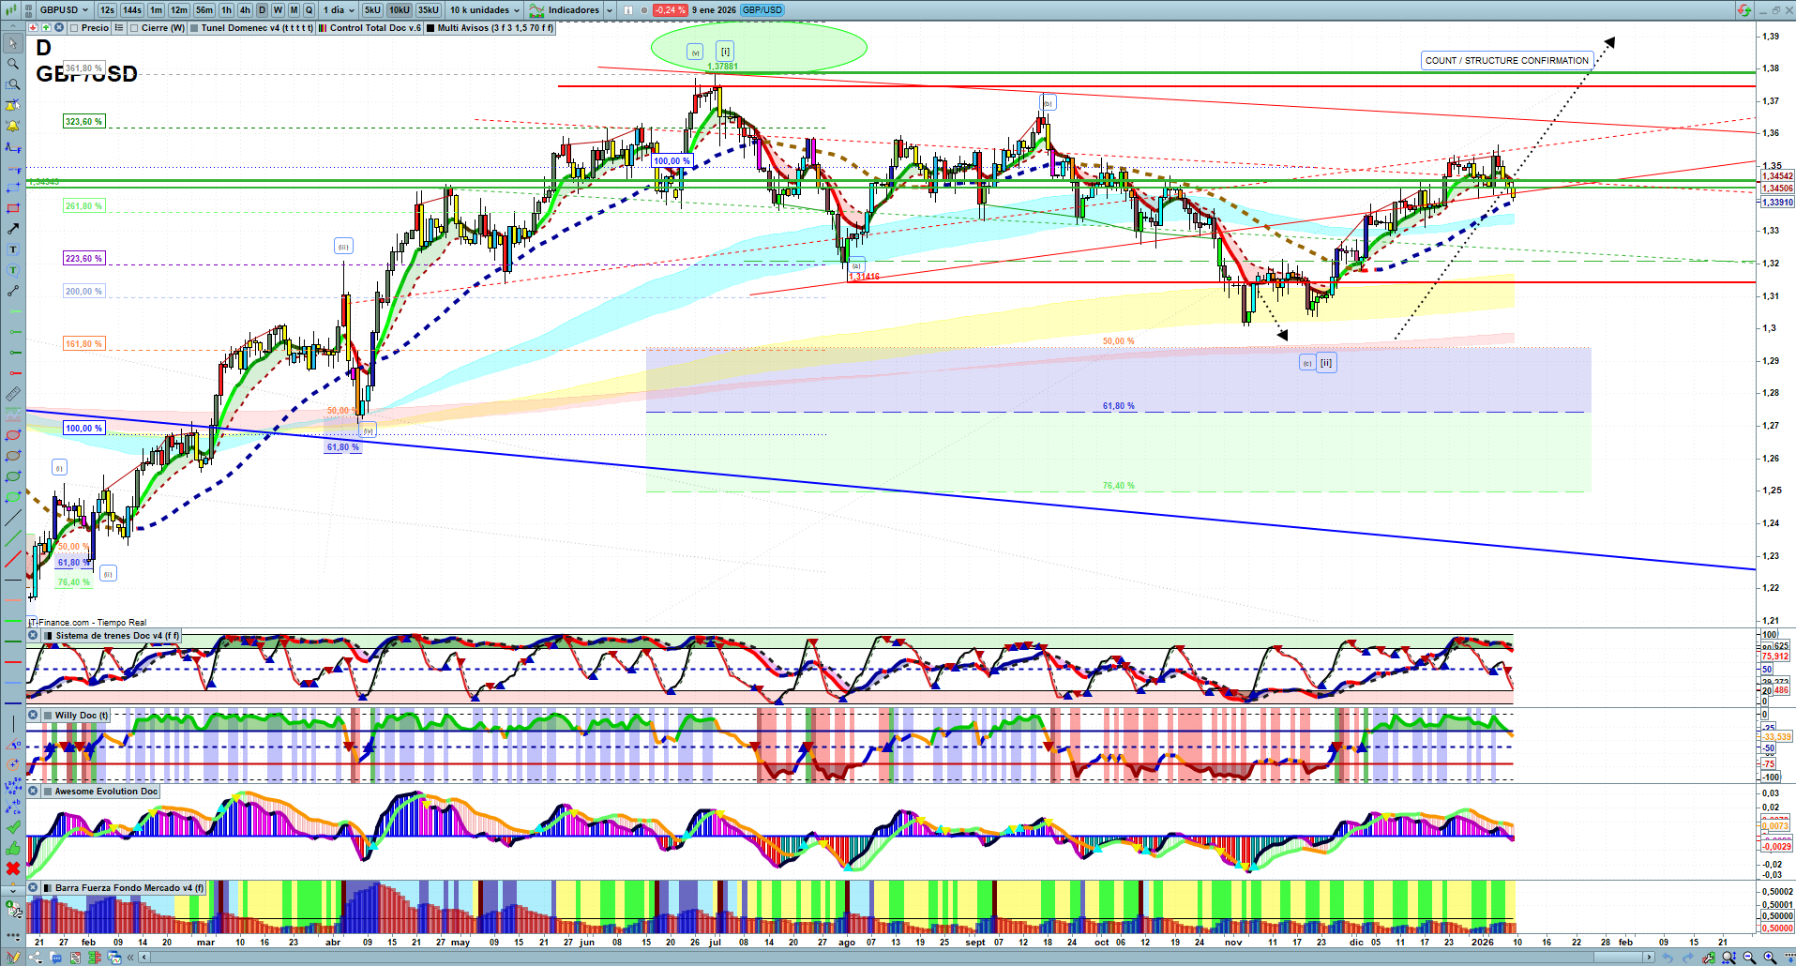Toggle the M monthly timeframe button
Viewport: 1796px width, 966px height.
pos(294,10)
